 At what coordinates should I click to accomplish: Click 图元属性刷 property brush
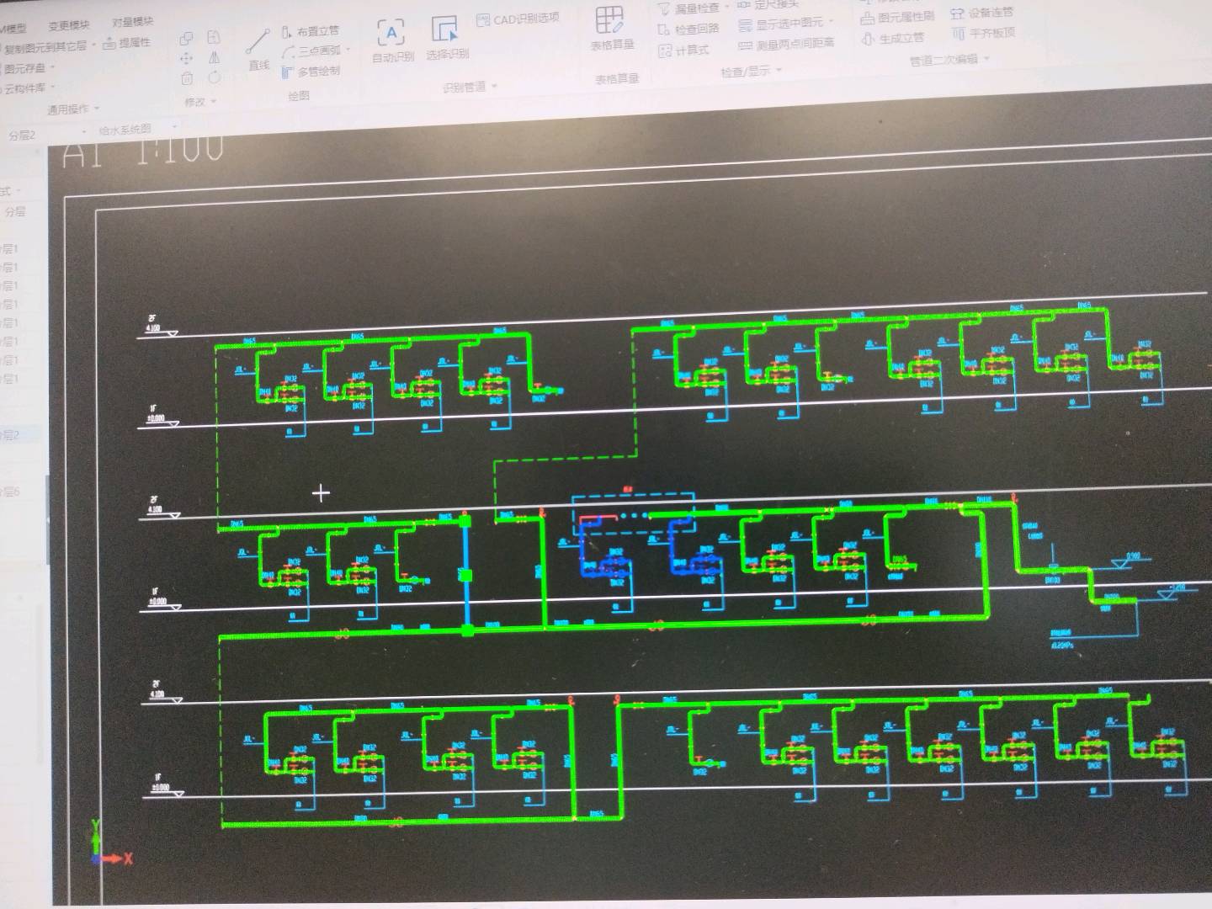click(897, 17)
